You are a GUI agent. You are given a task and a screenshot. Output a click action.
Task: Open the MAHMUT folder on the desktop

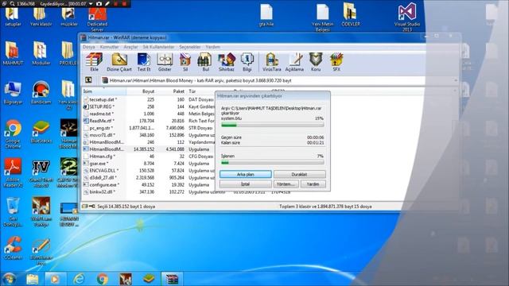(x=13, y=53)
